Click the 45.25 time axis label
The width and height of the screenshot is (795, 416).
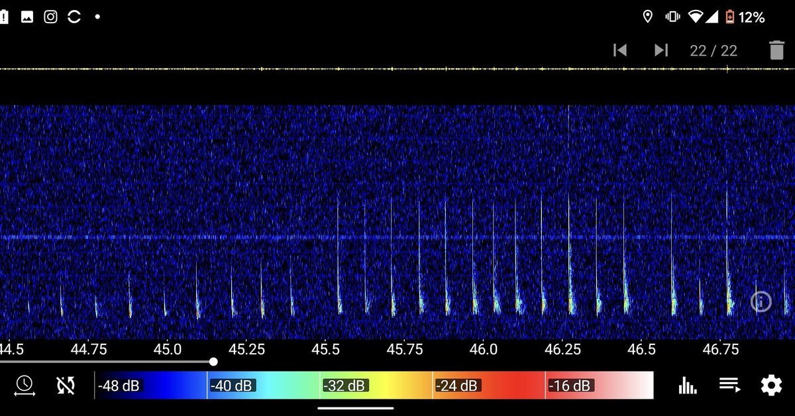click(246, 348)
